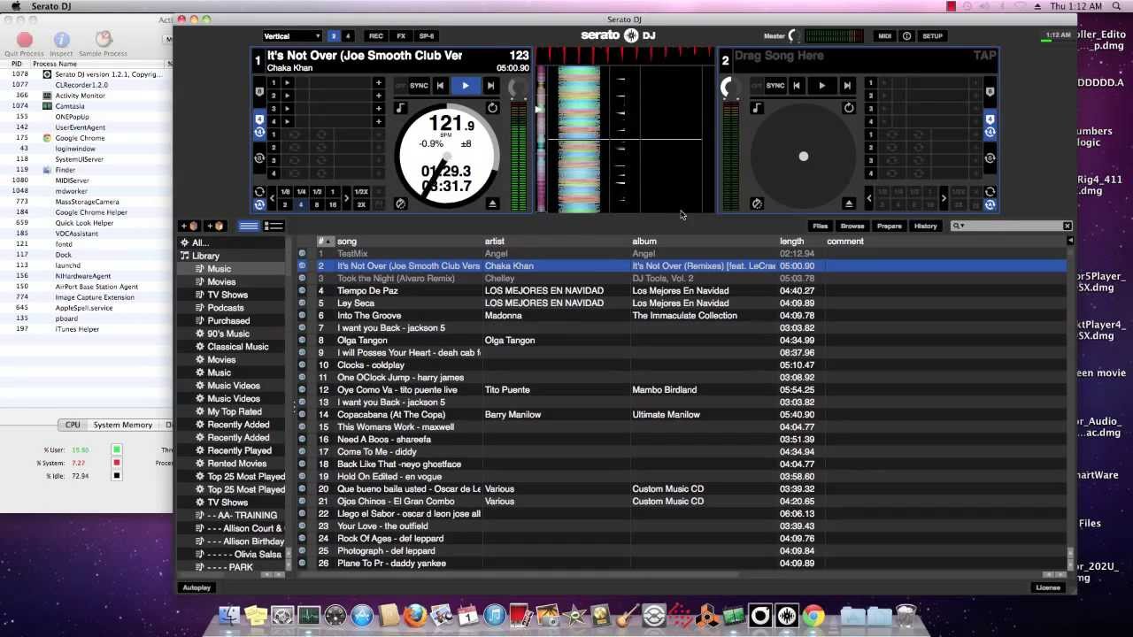Click the License button

[x=1048, y=587]
